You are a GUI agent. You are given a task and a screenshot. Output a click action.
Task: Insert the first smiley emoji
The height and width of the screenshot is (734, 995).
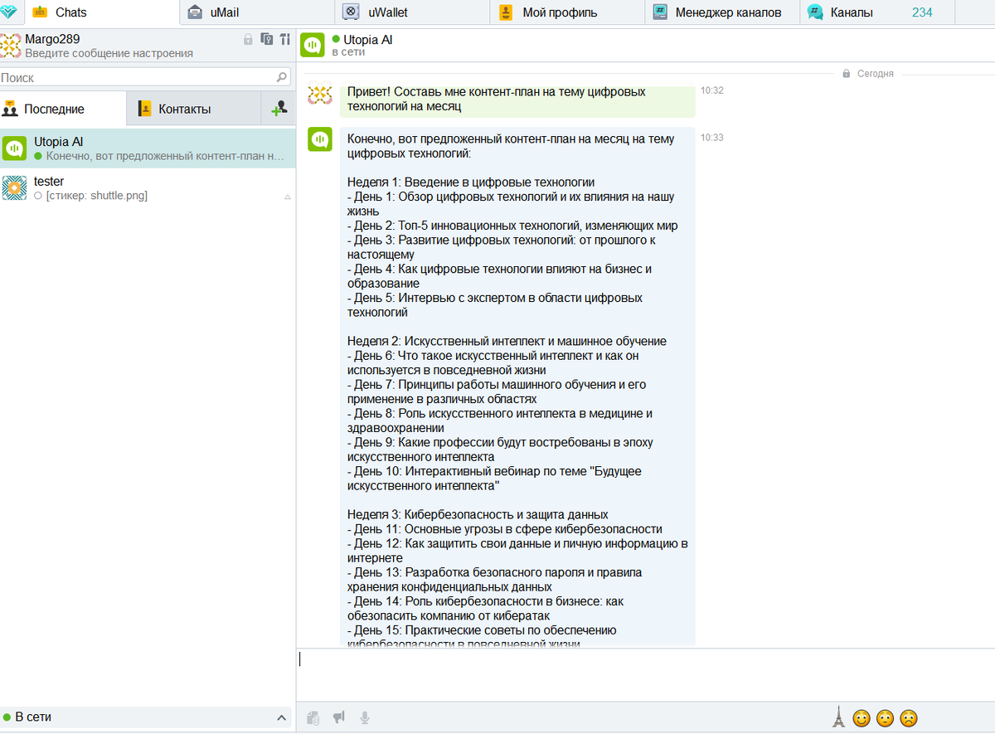click(862, 718)
